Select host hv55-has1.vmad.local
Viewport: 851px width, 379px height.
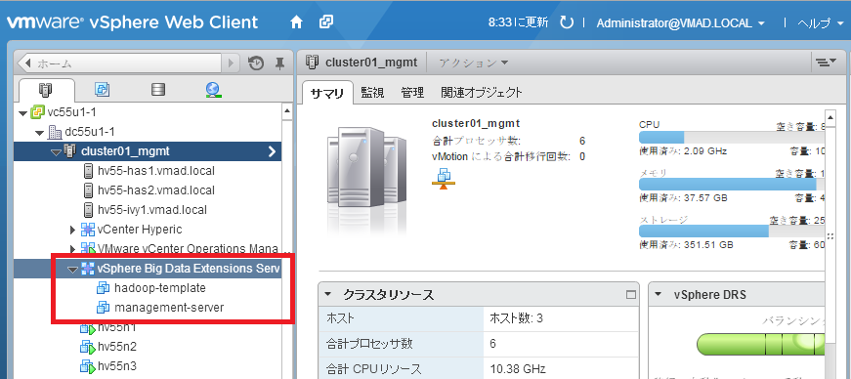(156, 171)
